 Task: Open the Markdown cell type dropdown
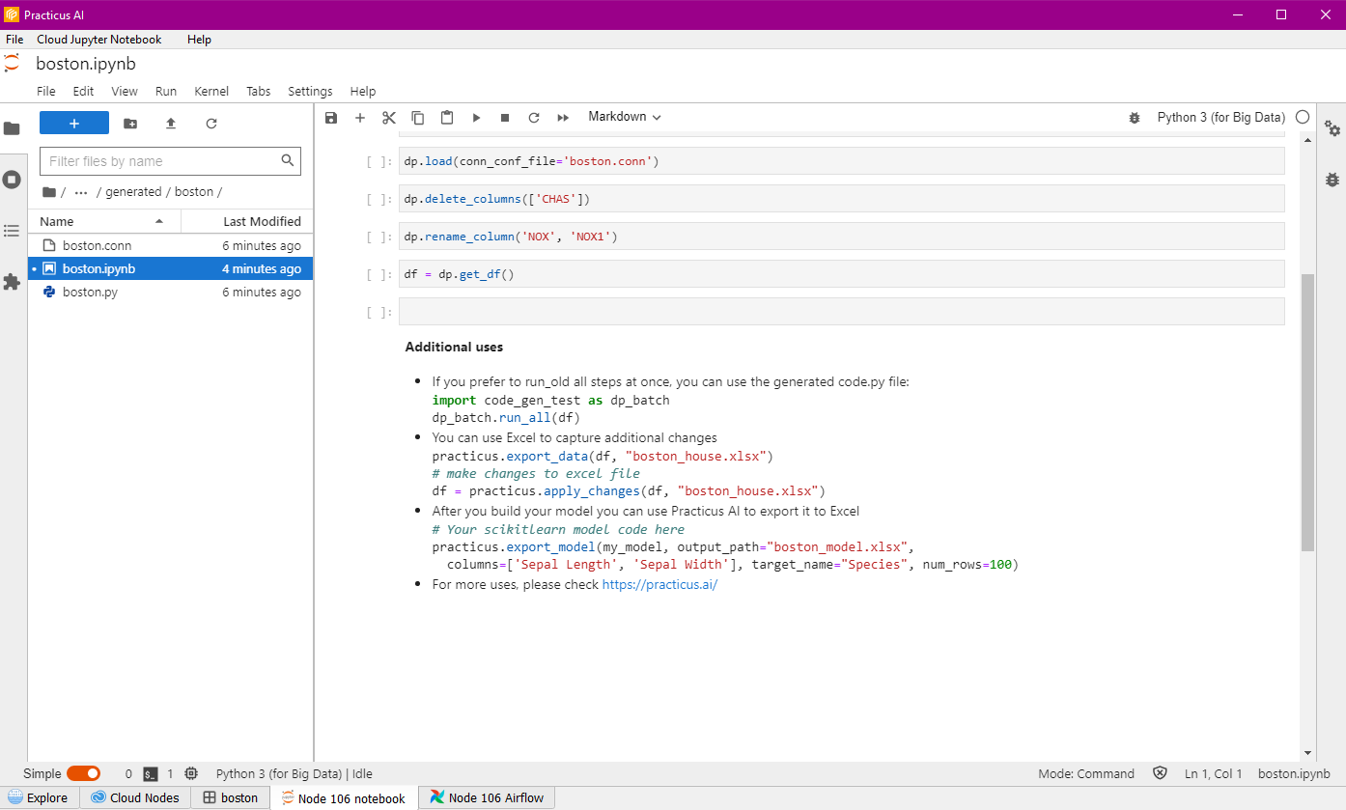tap(625, 117)
